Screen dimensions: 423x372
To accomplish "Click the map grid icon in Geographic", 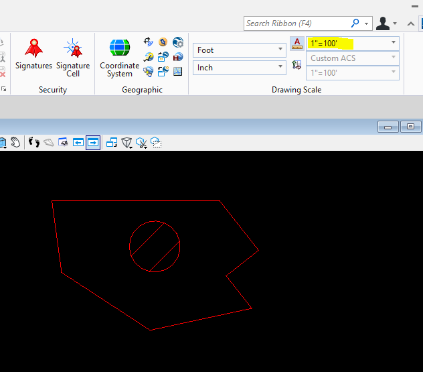I will click(178, 72).
